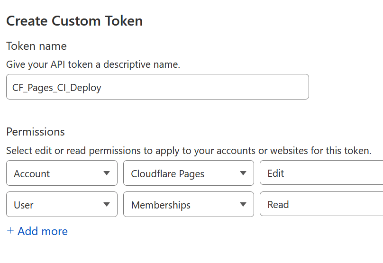The height and width of the screenshot is (263, 383).
Task: Open the Read access level dropdown
Action: tap(321, 204)
